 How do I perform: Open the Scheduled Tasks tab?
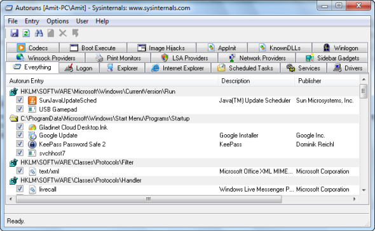point(245,68)
